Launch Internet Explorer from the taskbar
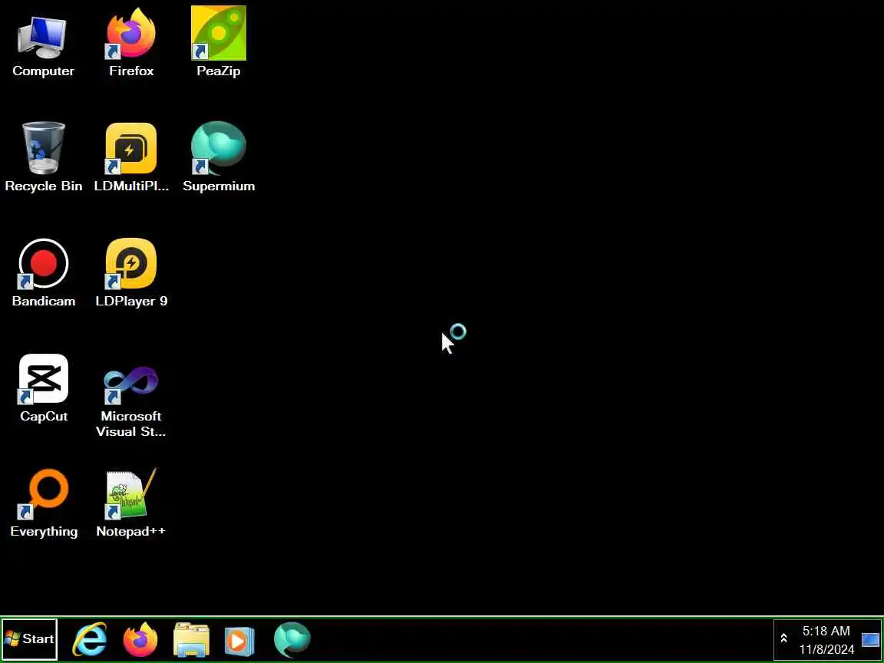884x663 pixels. coord(90,639)
